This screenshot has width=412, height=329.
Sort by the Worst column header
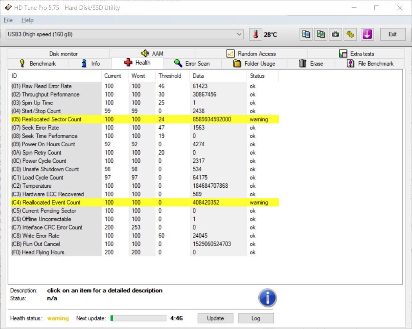142,76
